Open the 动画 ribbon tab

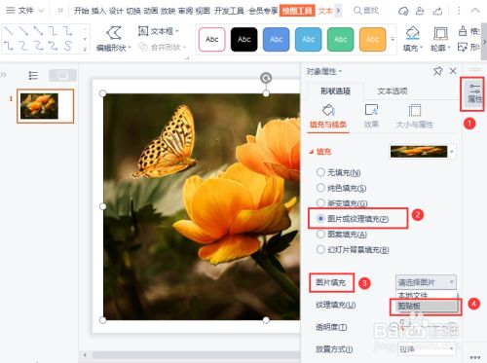pyautogui.click(x=151, y=11)
